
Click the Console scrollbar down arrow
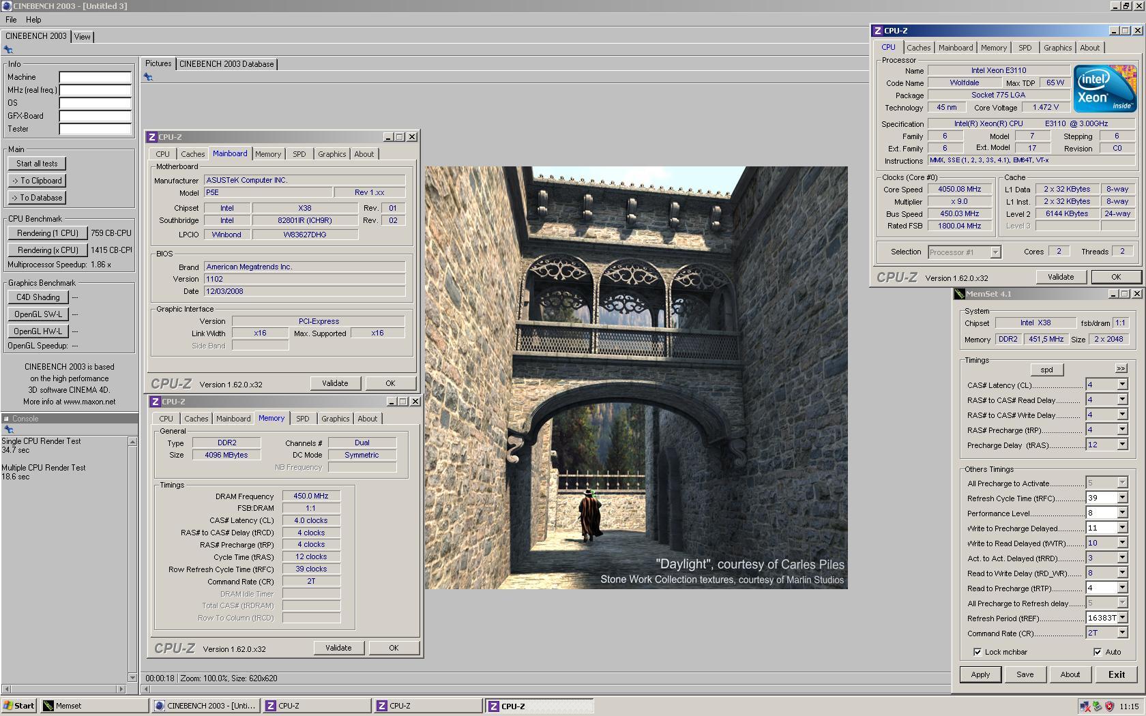132,677
